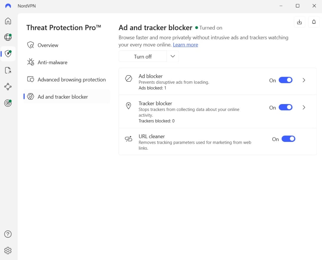Click the Threat Protection Pro heading
The height and width of the screenshot is (260, 322).
pyautogui.click(x=64, y=27)
